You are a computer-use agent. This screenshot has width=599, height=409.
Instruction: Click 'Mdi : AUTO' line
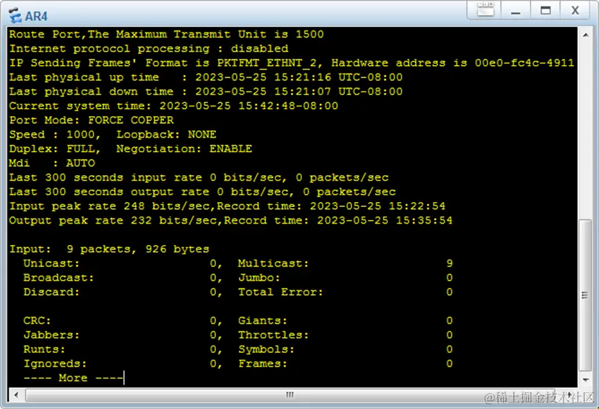tap(52, 163)
